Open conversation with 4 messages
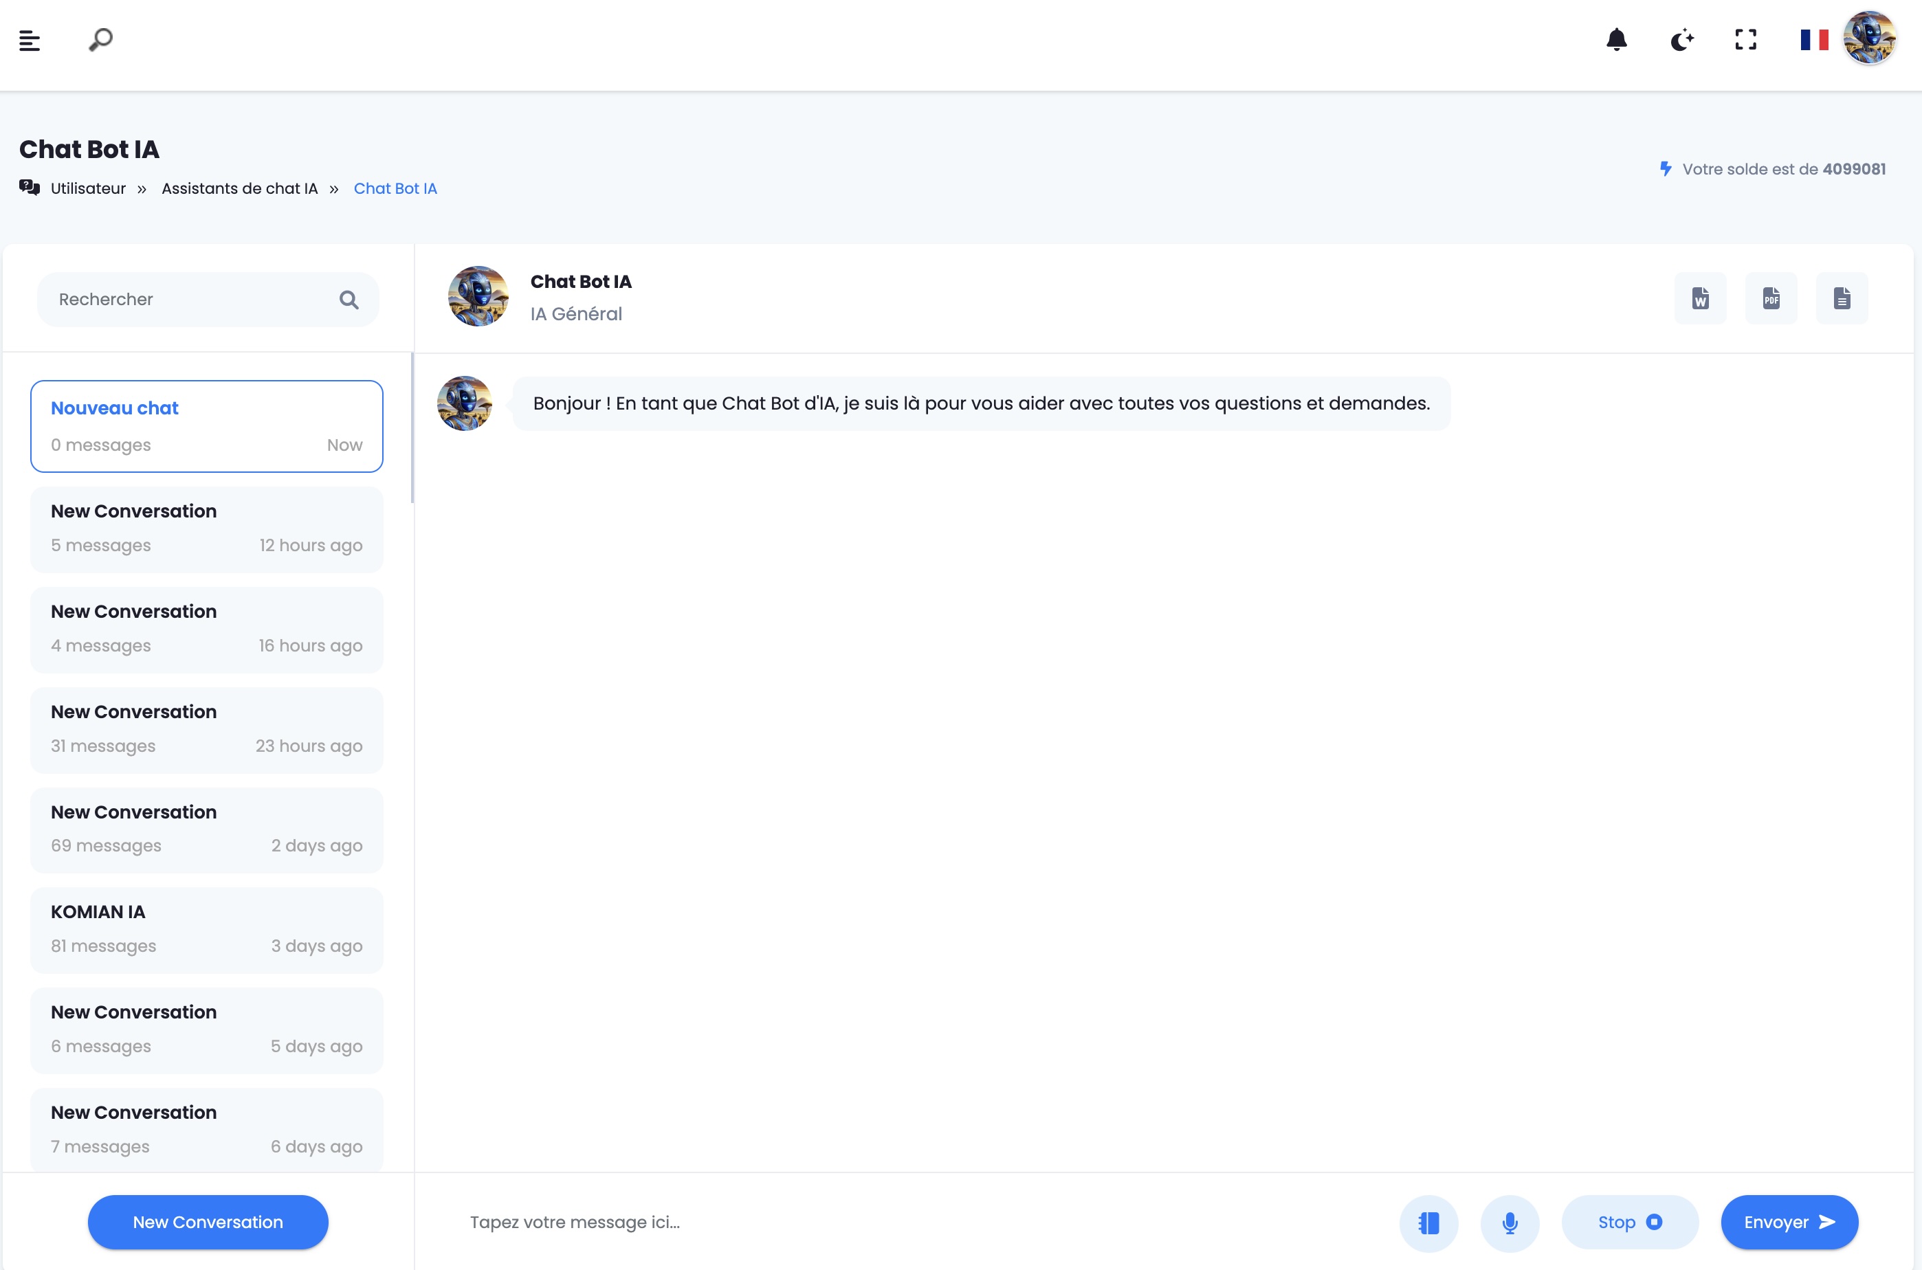 tap(206, 630)
